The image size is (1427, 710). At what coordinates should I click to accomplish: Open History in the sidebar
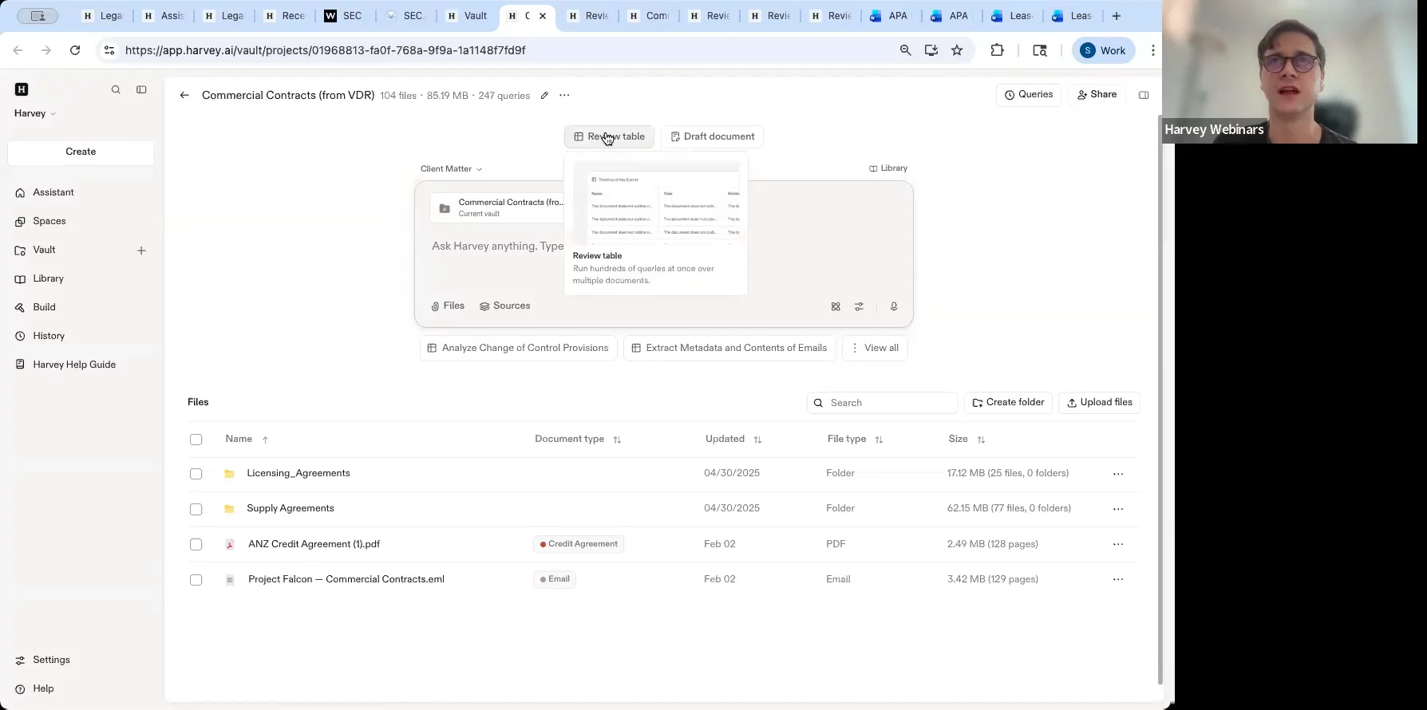coord(49,336)
